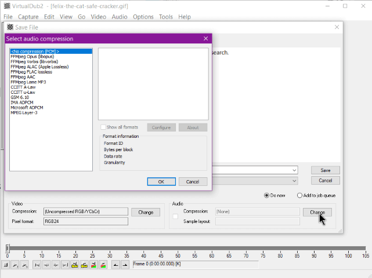Open the Options menu

[143, 17]
